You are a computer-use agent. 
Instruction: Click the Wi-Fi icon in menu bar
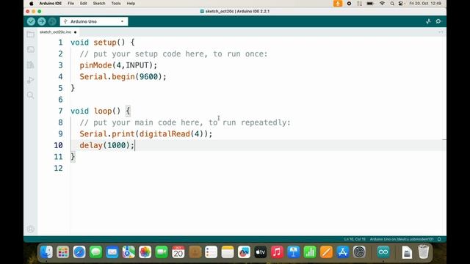382,4
